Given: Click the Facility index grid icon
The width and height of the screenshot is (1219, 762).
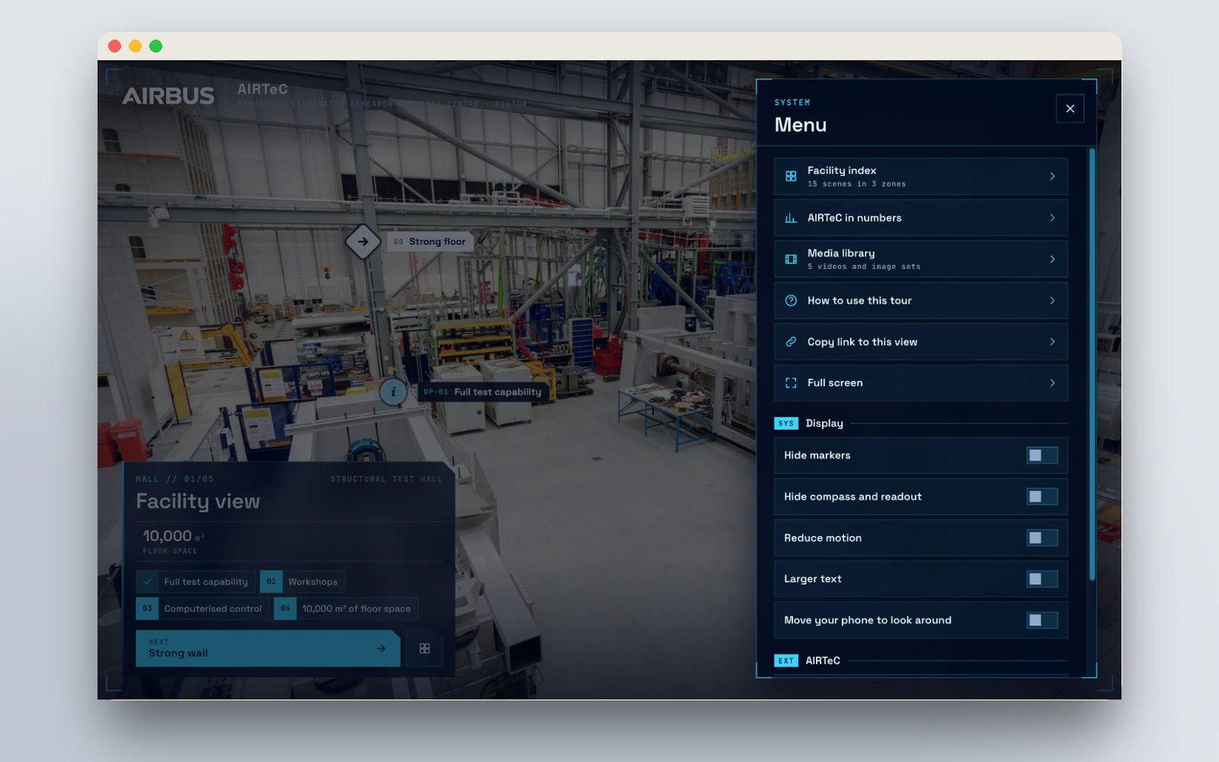Looking at the screenshot, I should 791,176.
